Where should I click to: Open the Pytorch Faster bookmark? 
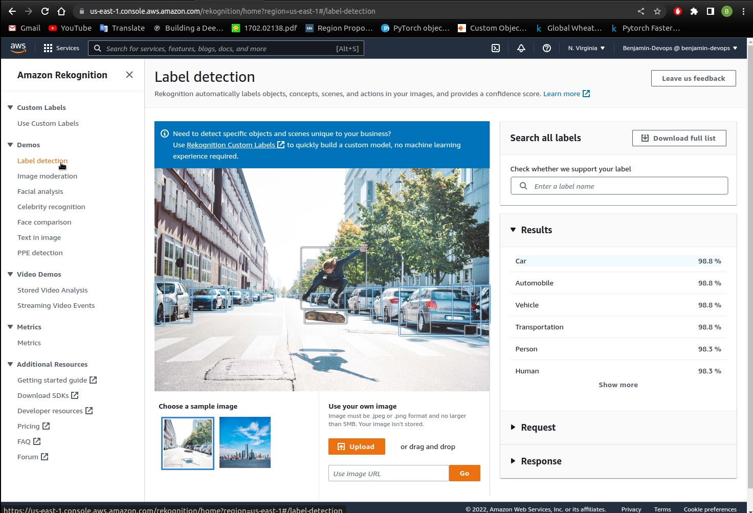point(646,28)
